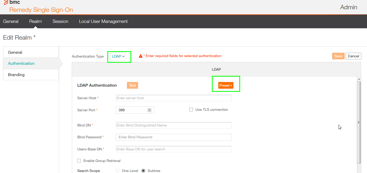Viewport: 367px width, 173px height.
Task: Click the red warning triangle icon
Action: (140, 56)
